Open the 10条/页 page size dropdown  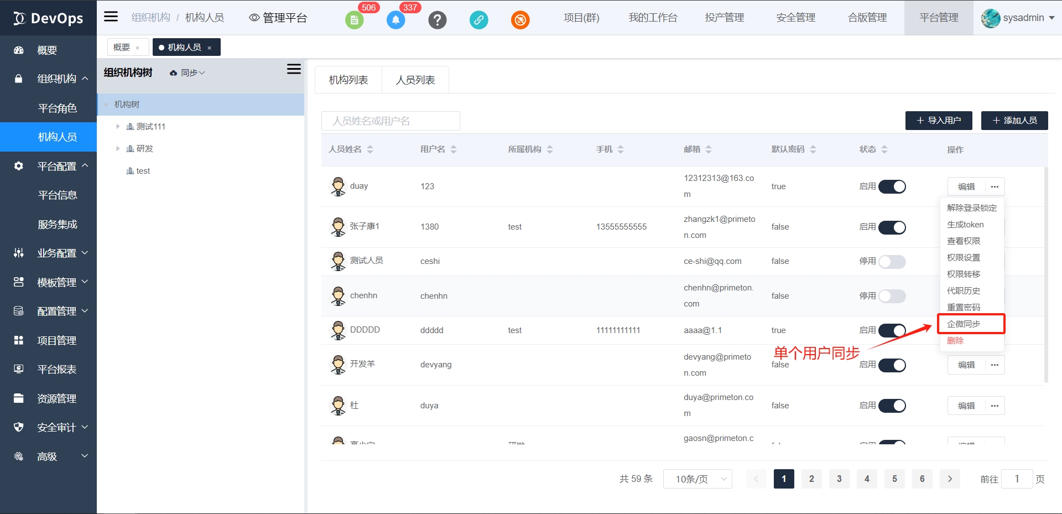697,479
